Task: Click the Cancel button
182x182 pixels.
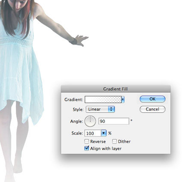Action: (152, 109)
